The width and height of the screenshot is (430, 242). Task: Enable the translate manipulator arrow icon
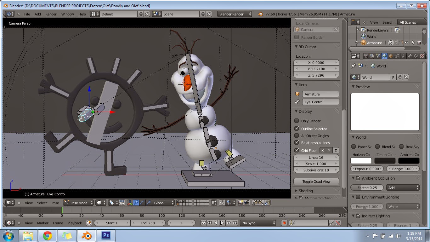(x=136, y=203)
